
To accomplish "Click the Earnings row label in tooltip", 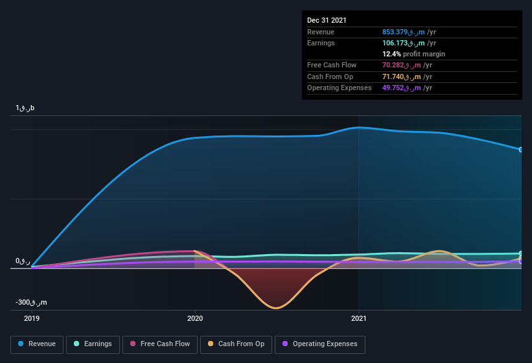I will [321, 43].
